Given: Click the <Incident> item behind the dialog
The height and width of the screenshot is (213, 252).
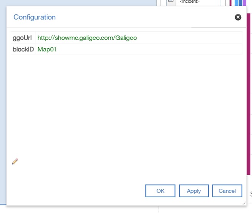Looking at the screenshot, I should [x=190, y=2].
